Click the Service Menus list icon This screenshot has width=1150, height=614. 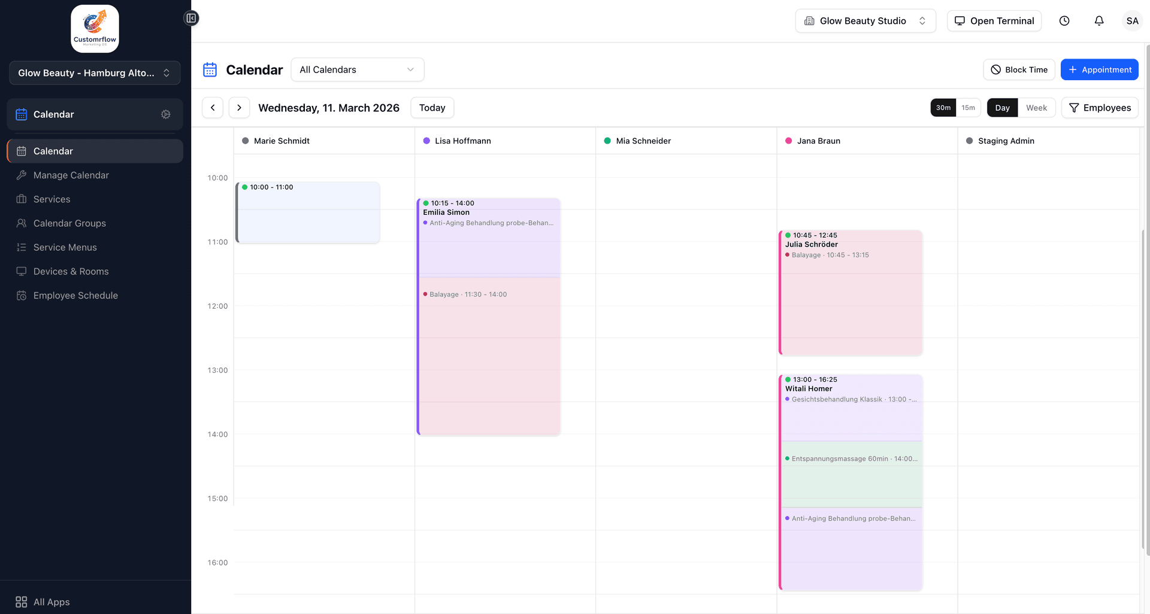point(22,247)
